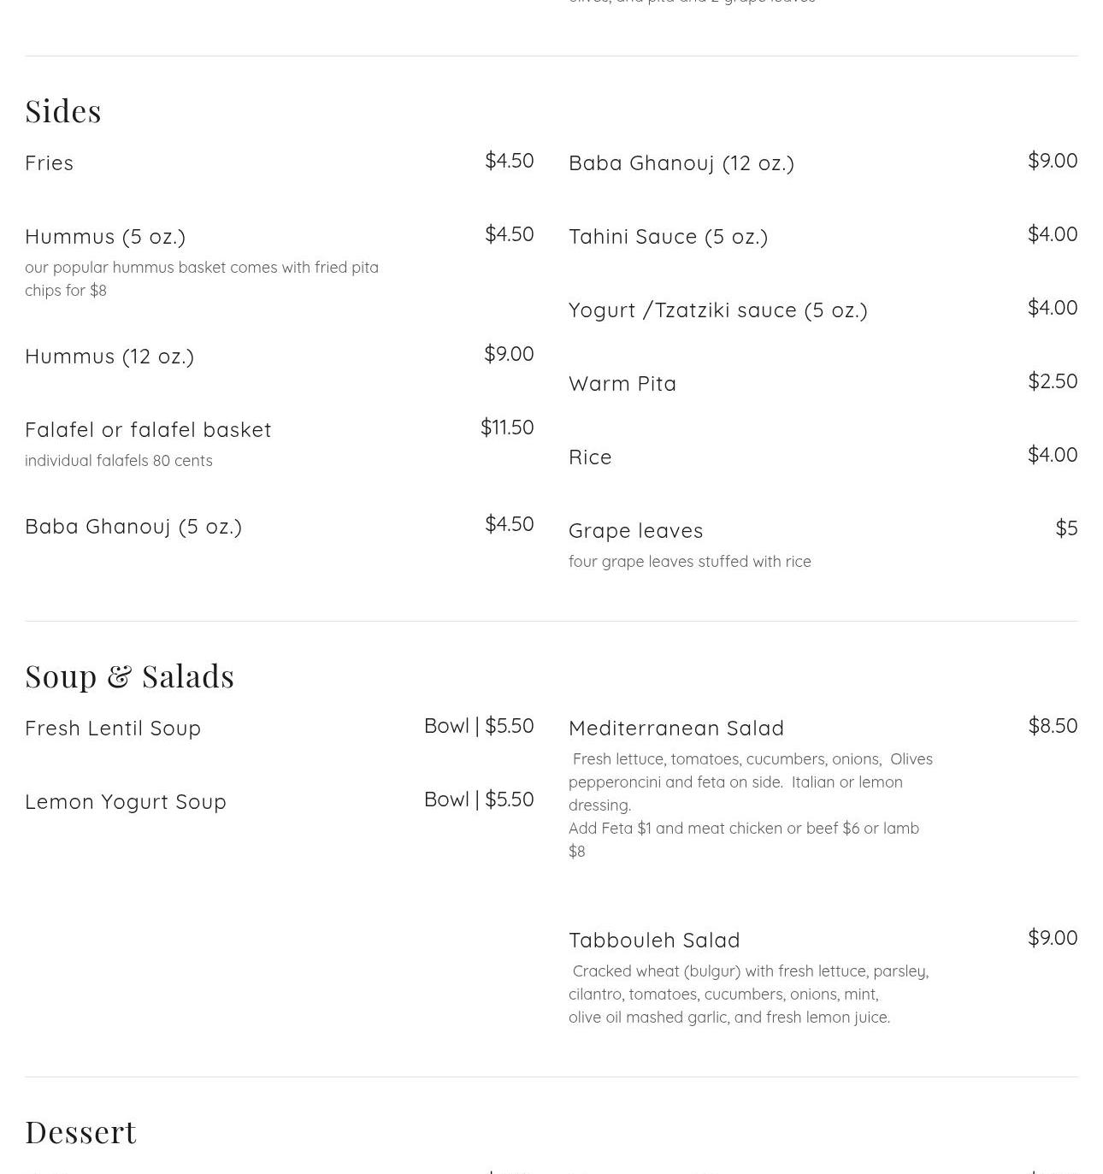Click the Soup & Salads heading
Viewport: 1103px width, 1174px height.
click(x=130, y=676)
